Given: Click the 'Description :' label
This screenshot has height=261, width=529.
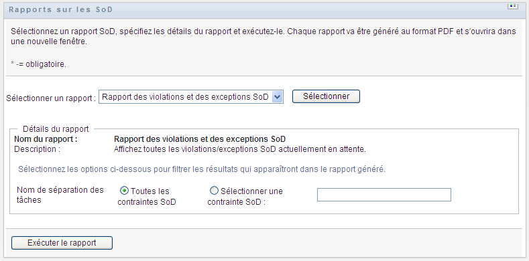Looking at the screenshot, I should [x=37, y=149].
